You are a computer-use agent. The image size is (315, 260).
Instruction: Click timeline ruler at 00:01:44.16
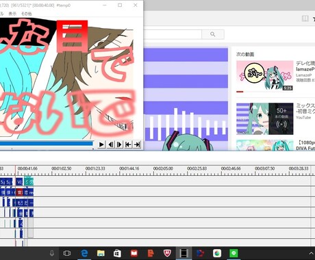(x=129, y=168)
